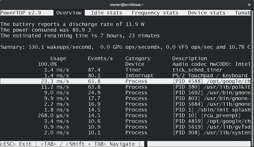Open the Frequency stats tab

(155, 13)
